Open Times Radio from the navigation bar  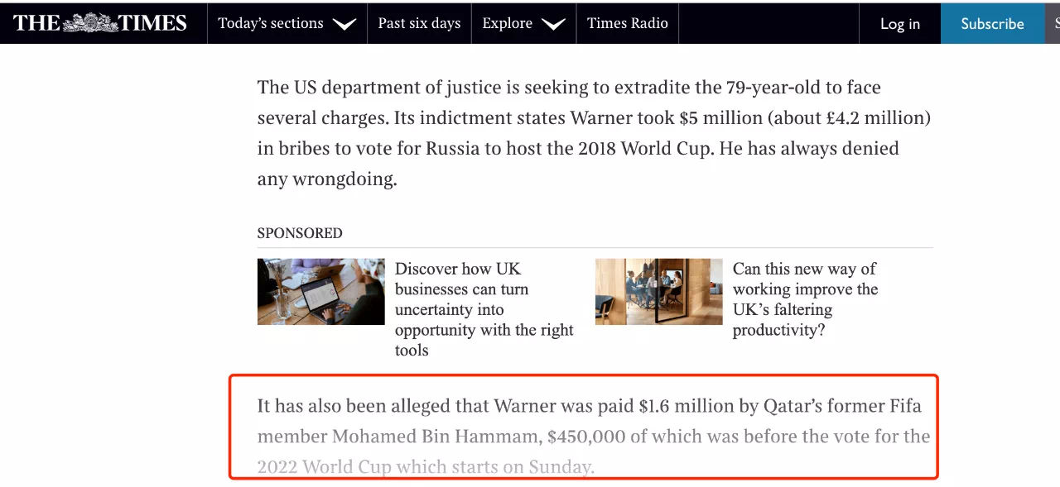(627, 23)
